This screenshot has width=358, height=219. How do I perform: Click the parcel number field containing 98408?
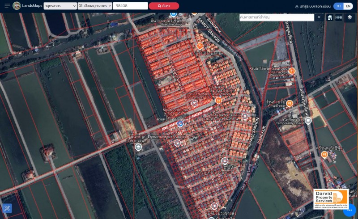(130, 6)
